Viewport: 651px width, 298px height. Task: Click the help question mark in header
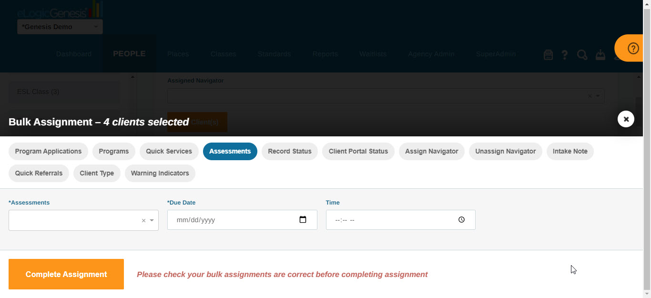[565, 55]
